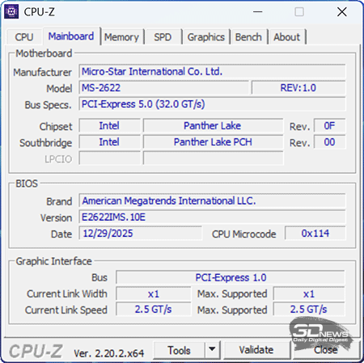Click the CPU-Z logo at bottom left
The image size is (364, 363).
[x=36, y=351]
